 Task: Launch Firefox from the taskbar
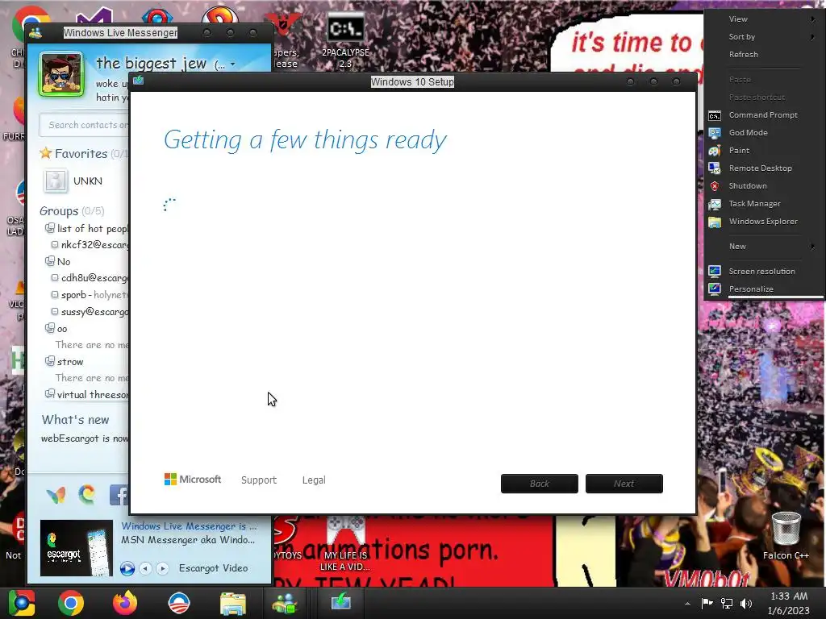[x=125, y=603]
